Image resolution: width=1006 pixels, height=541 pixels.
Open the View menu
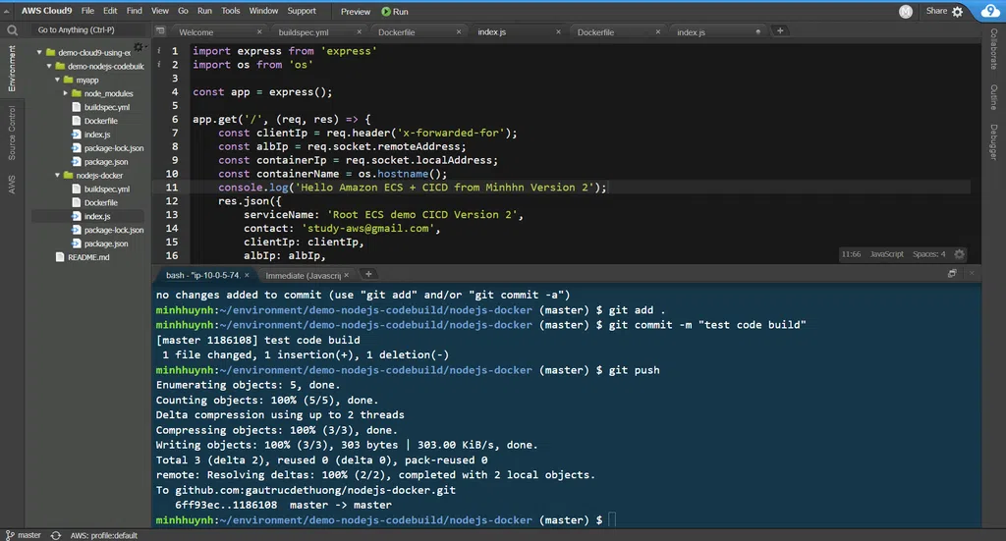(x=160, y=11)
